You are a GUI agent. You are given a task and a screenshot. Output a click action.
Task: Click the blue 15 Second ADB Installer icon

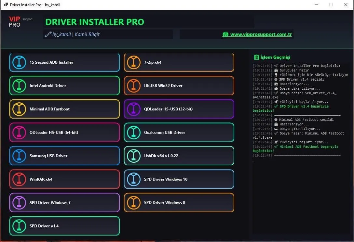[x=19, y=62]
